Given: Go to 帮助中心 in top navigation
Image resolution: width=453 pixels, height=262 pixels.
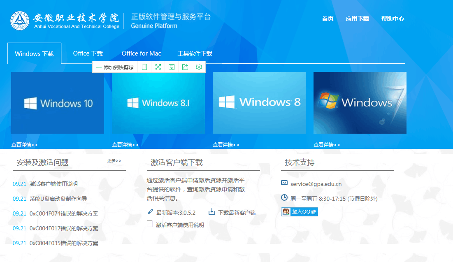Looking at the screenshot, I should (393, 19).
